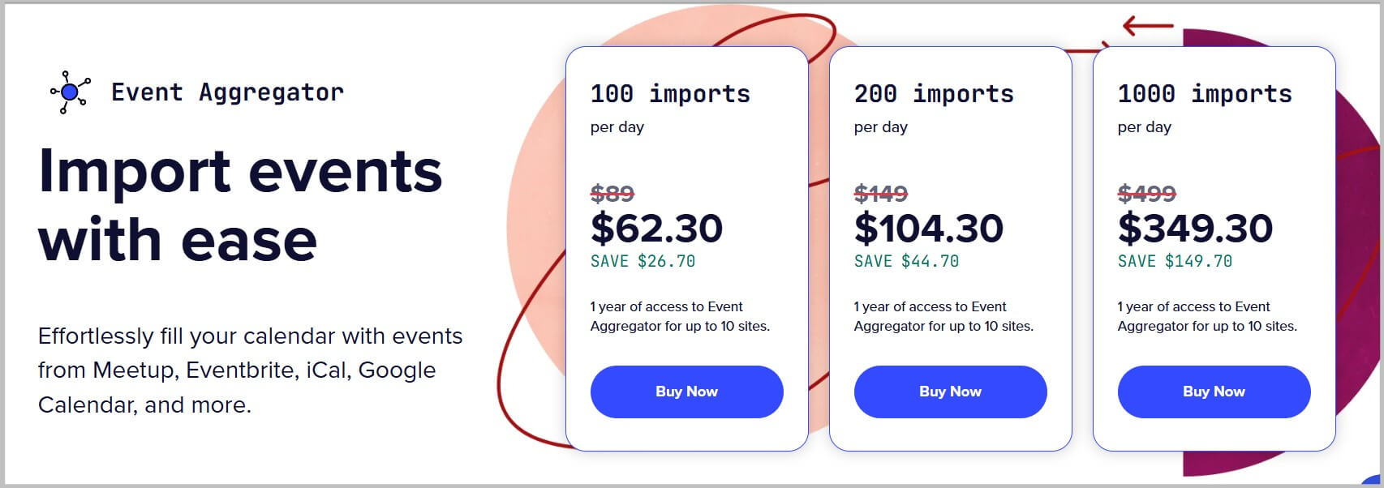Expand the 200 imports plan details
The image size is (1384, 488).
pyautogui.click(x=933, y=93)
